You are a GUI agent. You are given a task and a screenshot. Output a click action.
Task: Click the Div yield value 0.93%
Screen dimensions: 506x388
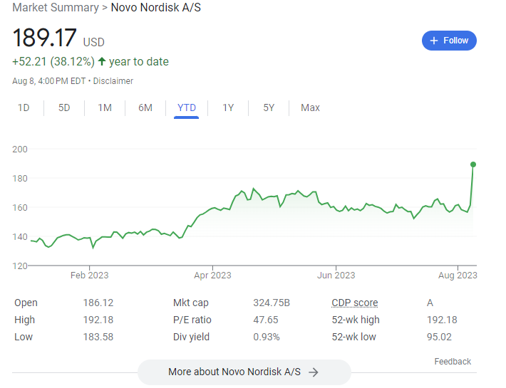pos(267,337)
